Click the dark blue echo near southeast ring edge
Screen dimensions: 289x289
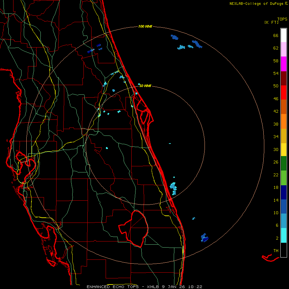tap(205, 238)
